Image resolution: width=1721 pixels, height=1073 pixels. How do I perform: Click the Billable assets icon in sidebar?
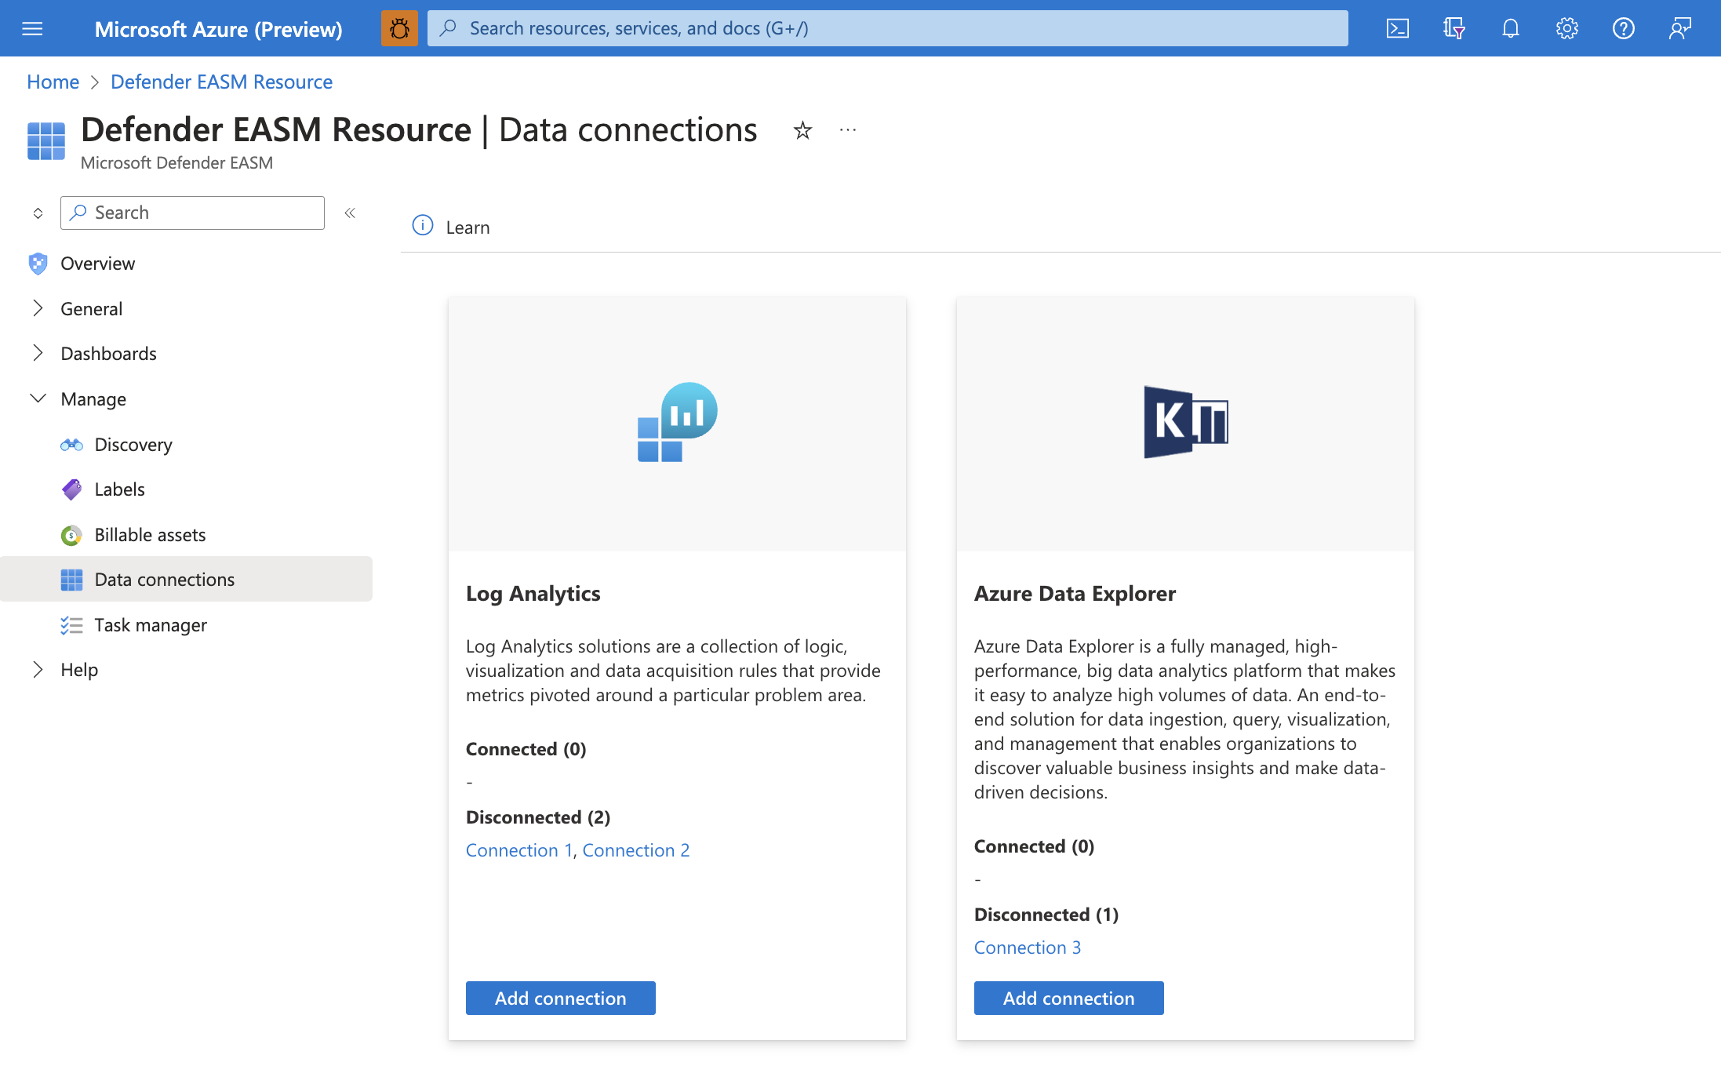71,533
